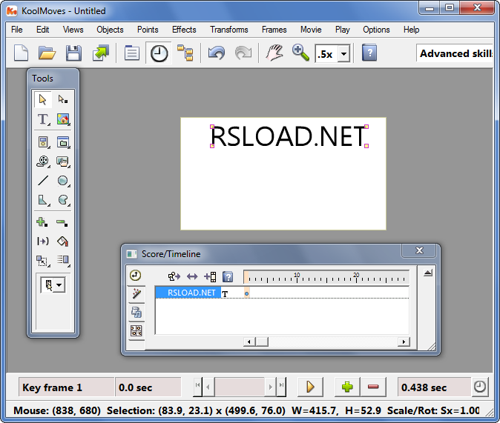The height and width of the screenshot is (423, 500).
Task: Click the timeline ruler at frame 10
Action: pyautogui.click(x=297, y=277)
